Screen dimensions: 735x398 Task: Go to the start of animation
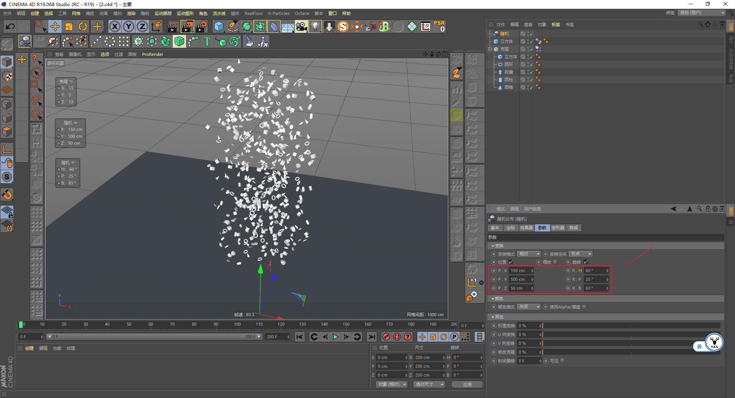299,337
